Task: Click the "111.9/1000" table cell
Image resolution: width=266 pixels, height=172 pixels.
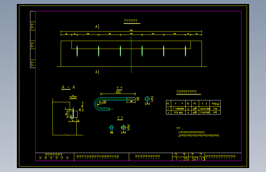Action: click(x=204, y=112)
